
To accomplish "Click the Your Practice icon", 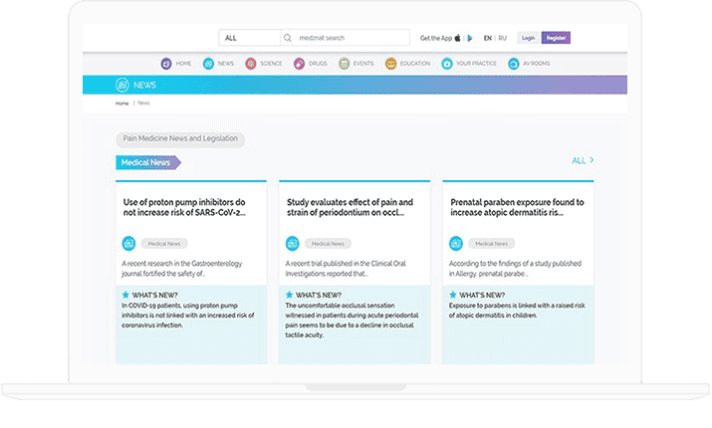I will (447, 64).
